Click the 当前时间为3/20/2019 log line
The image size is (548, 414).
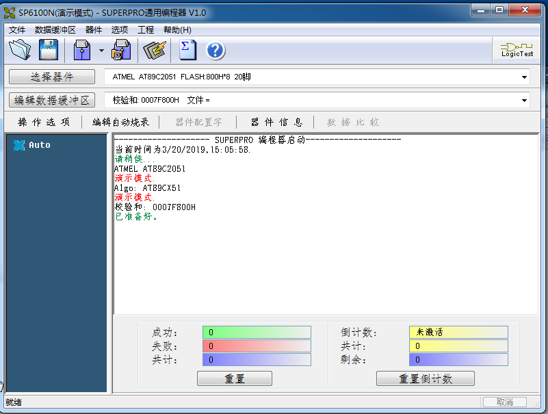[x=183, y=150]
